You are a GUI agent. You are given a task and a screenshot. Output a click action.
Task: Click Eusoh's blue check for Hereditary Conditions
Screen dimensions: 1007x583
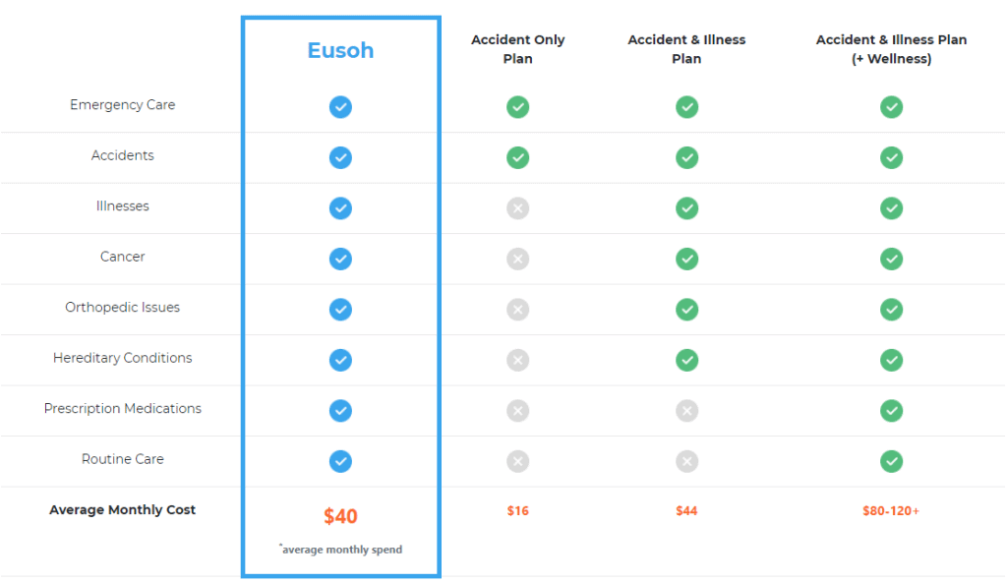pos(340,360)
